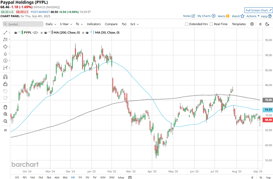Expand trend line tool options arrow

[9, 33]
